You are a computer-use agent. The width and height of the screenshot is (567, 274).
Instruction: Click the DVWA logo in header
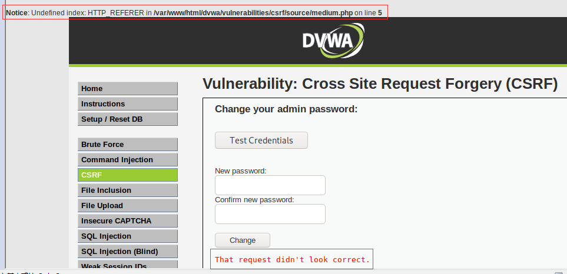coord(333,41)
